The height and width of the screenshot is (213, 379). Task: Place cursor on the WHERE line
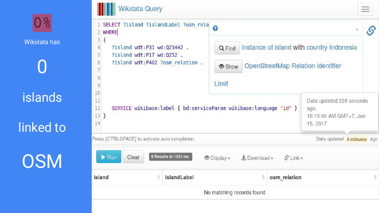tap(110, 33)
